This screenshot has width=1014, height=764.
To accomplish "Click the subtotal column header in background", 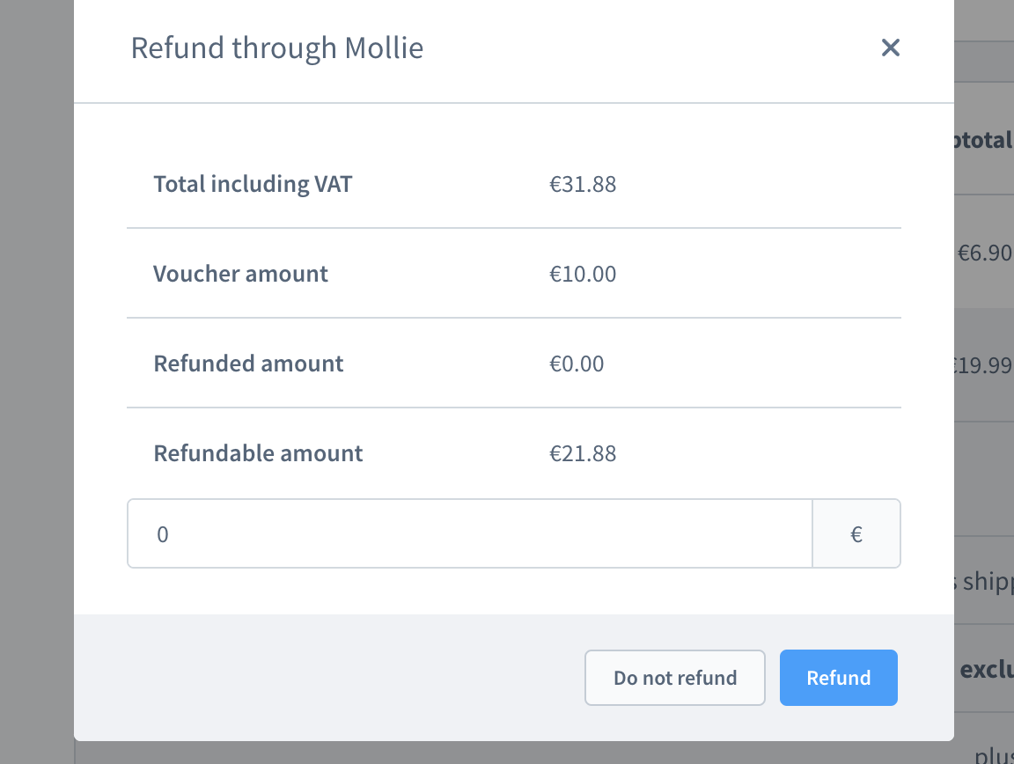I will click(x=984, y=140).
